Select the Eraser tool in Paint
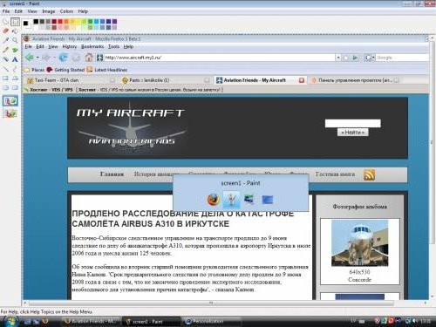This screenshot has width=436, height=327. [x=5, y=31]
